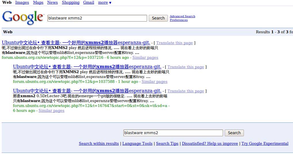This screenshot has height=154, width=293.
Task: Click URL text ending p=1037588
Action: 64,81
